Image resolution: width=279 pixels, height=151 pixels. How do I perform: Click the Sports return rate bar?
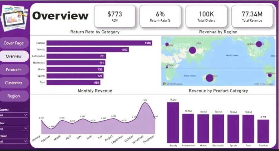[75, 76]
